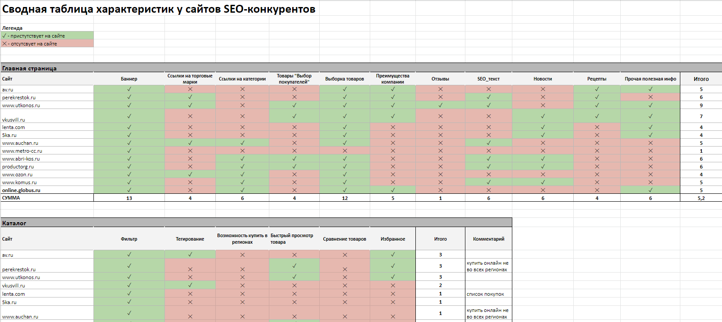The height and width of the screenshot is (322, 722).
Task: Click the cross for vkusvill.ru under Избранное
Action: 393,286
